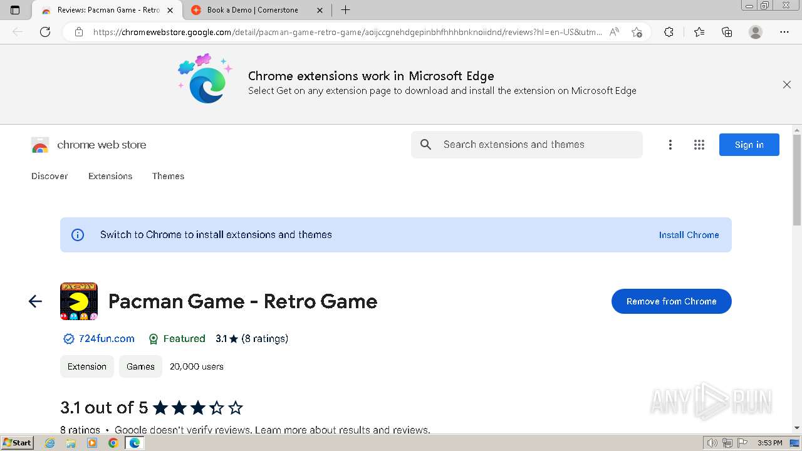Click the network tray icon

point(727,443)
